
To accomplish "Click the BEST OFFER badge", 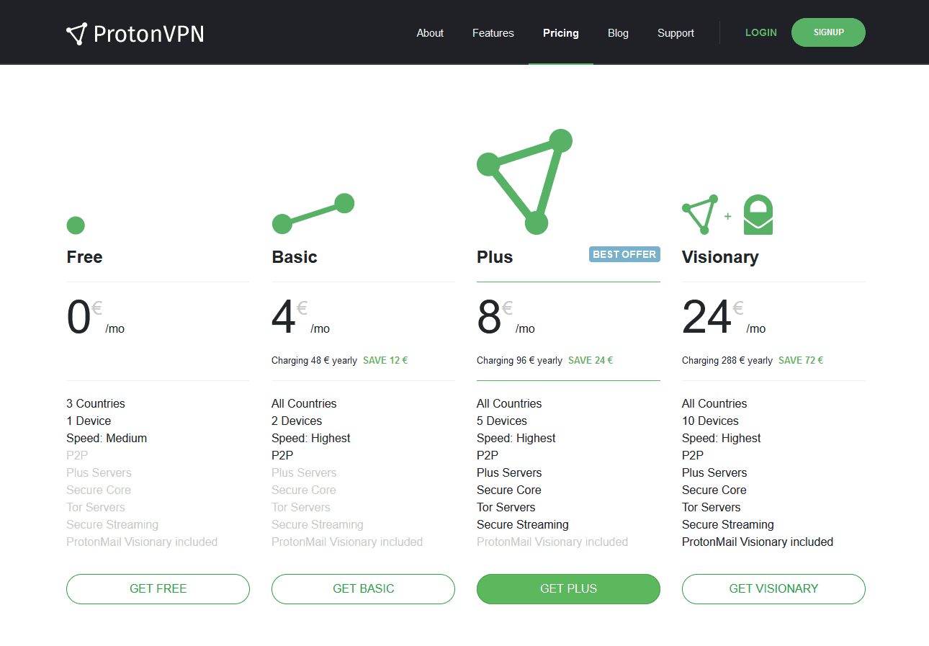I will [624, 254].
